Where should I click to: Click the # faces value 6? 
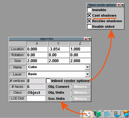pyautogui.click(x=36, y=87)
